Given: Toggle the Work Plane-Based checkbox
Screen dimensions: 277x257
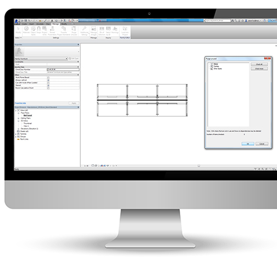Looking at the screenshot, I should pos(48,78).
